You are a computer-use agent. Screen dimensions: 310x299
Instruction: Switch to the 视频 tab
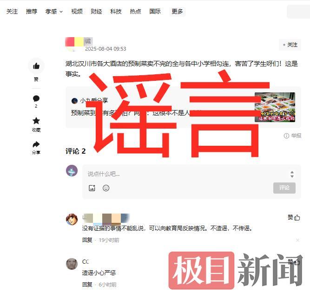point(77,12)
